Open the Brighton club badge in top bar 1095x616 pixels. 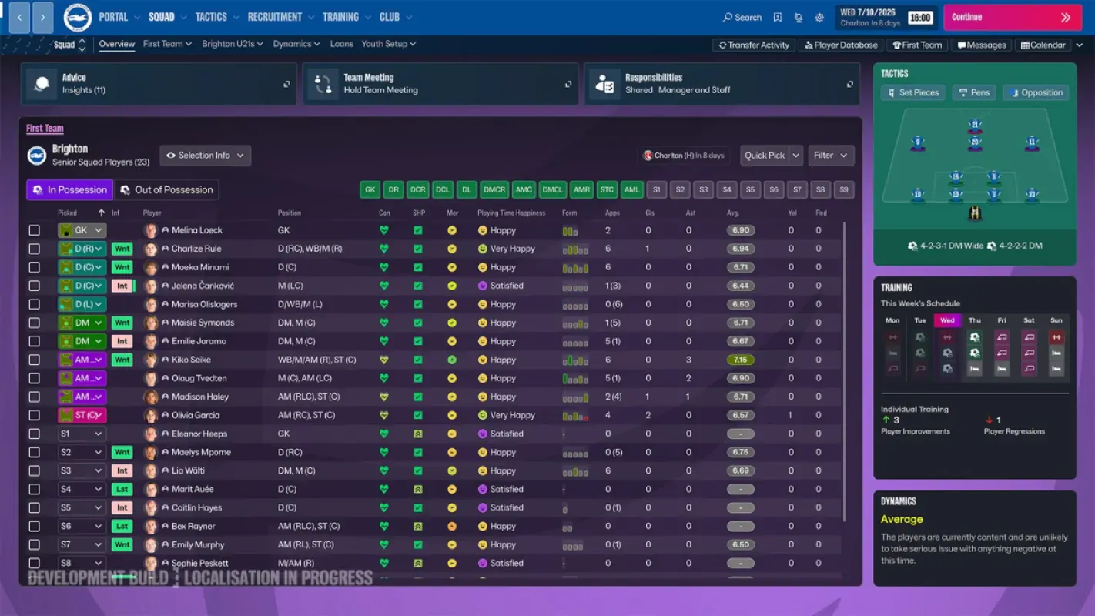click(77, 17)
